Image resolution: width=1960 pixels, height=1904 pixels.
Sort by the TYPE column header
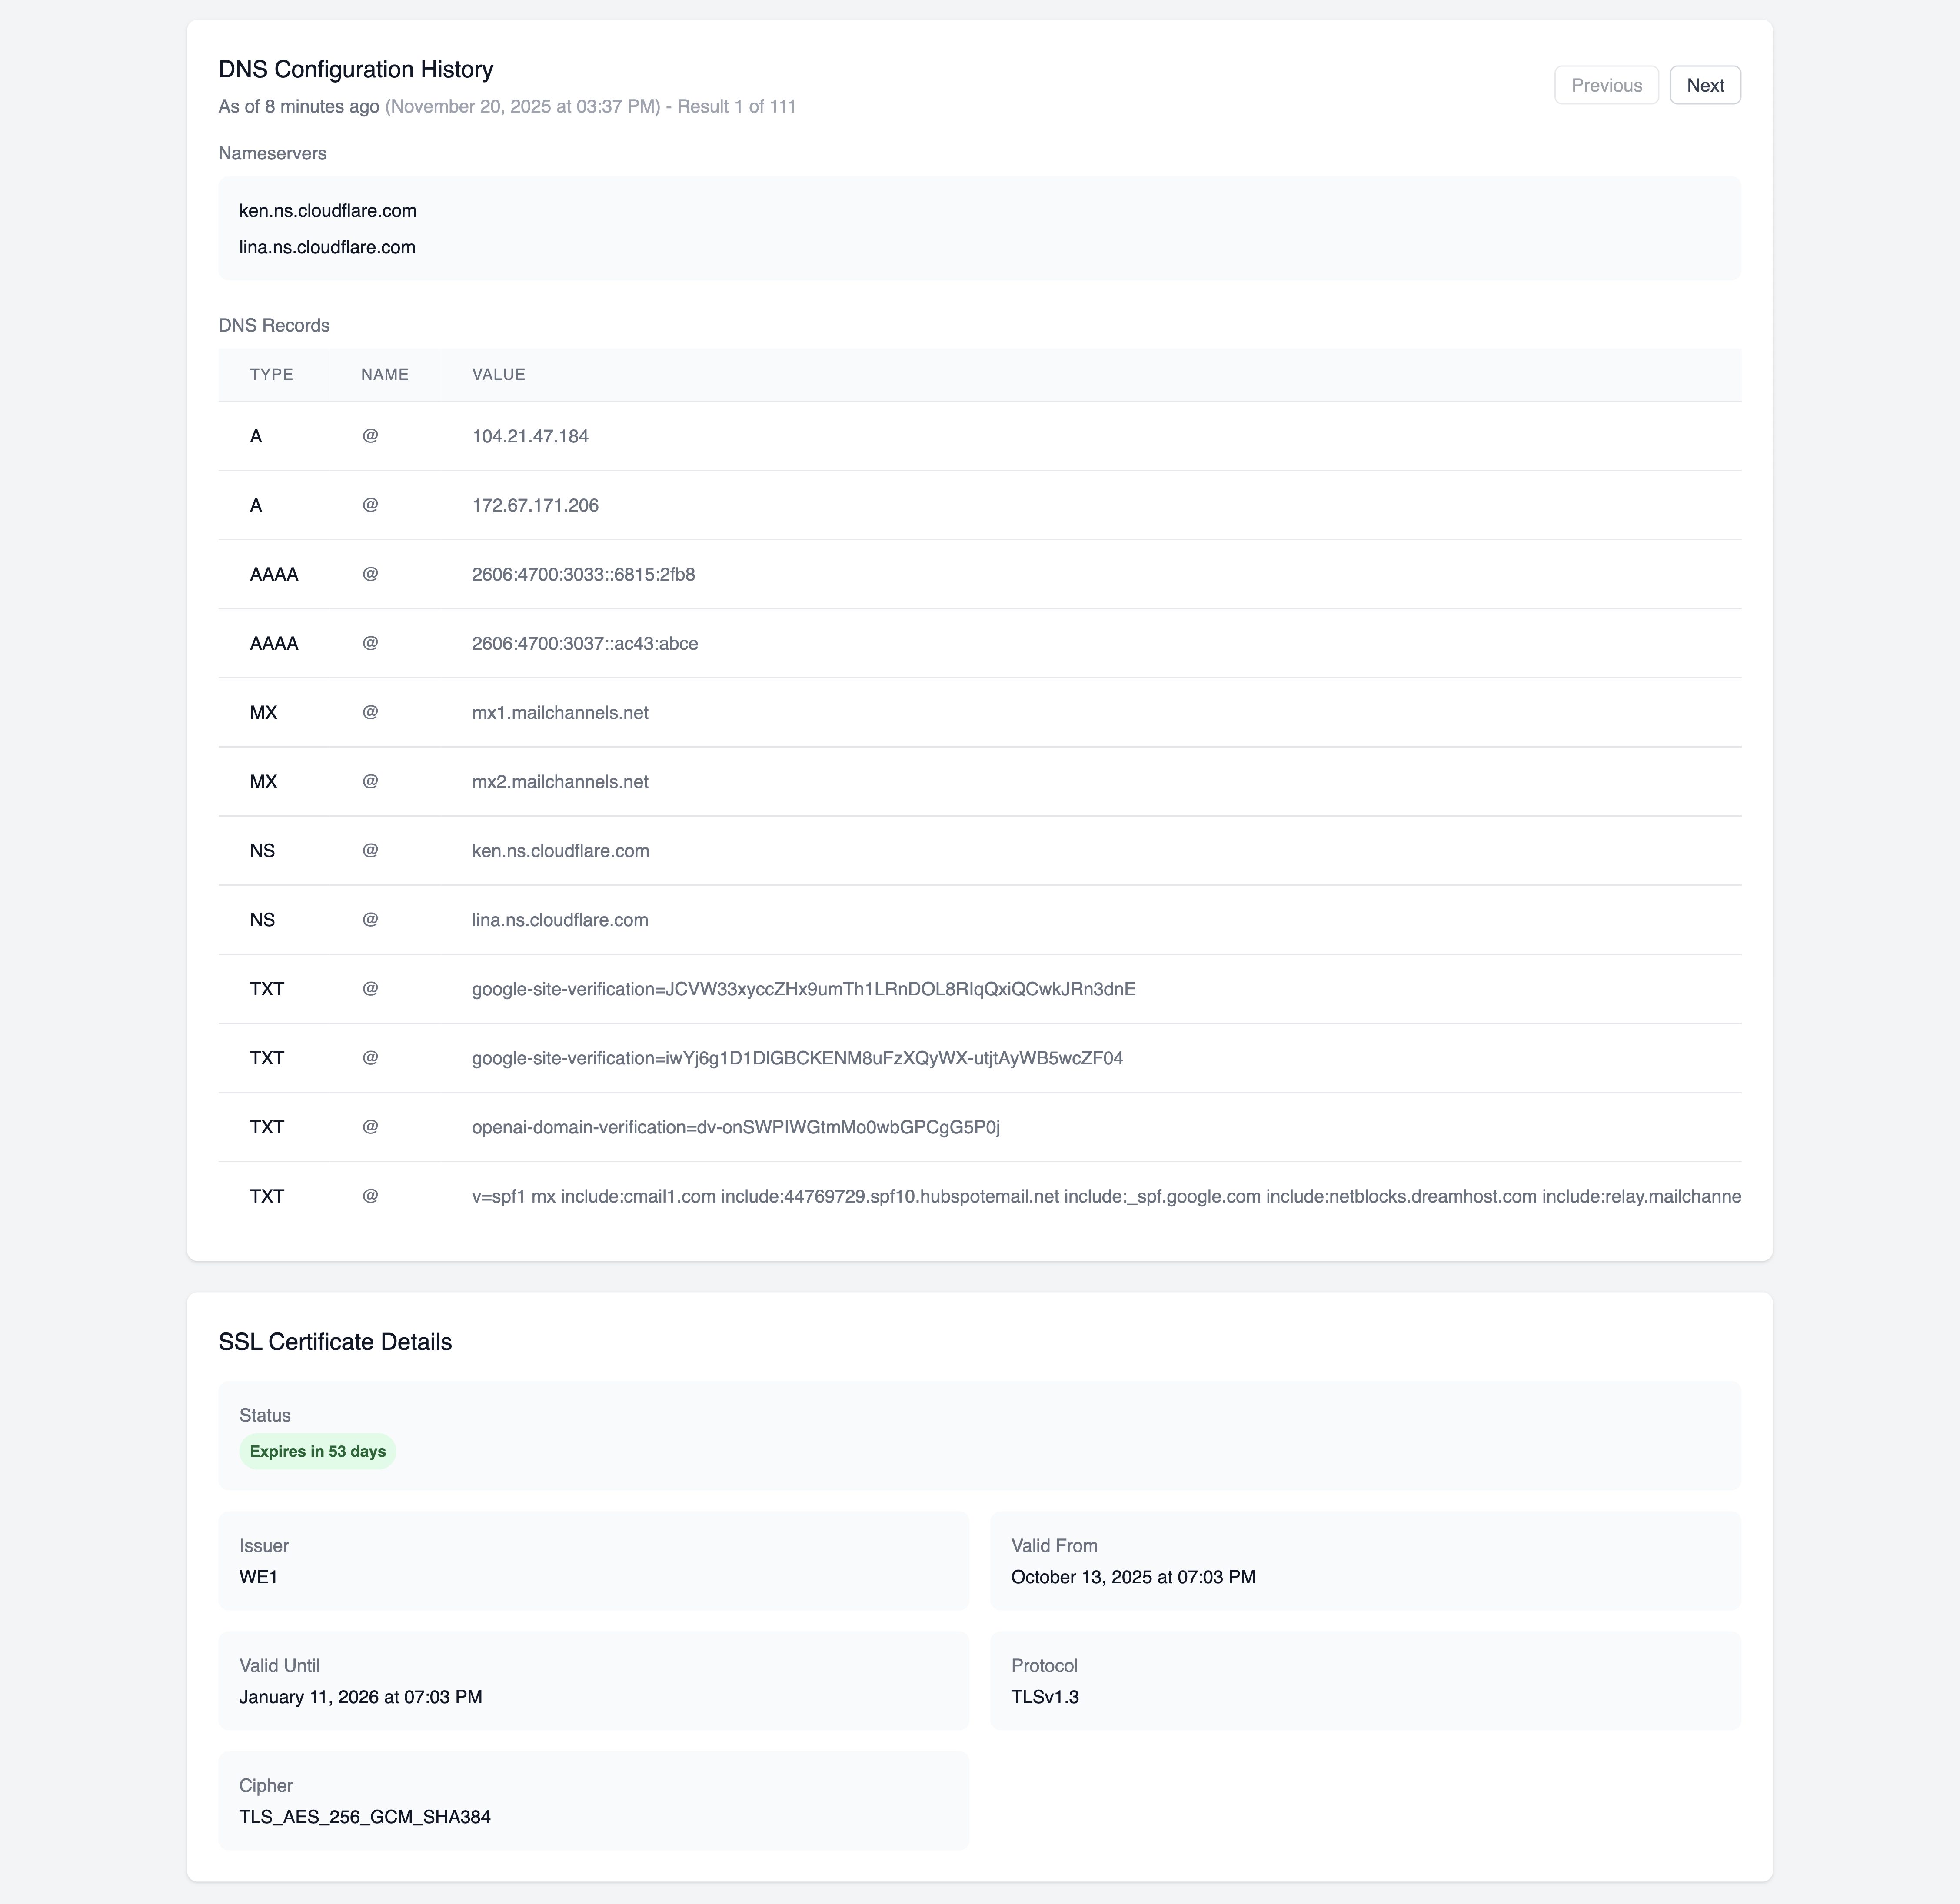pos(272,374)
